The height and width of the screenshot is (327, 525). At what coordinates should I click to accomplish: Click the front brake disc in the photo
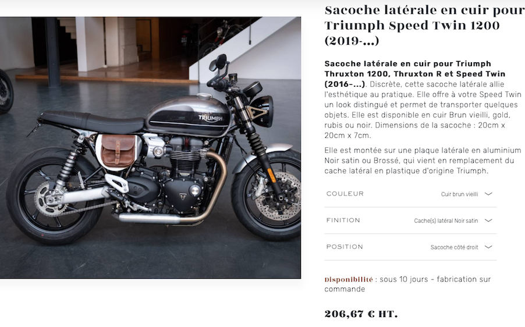click(x=277, y=197)
